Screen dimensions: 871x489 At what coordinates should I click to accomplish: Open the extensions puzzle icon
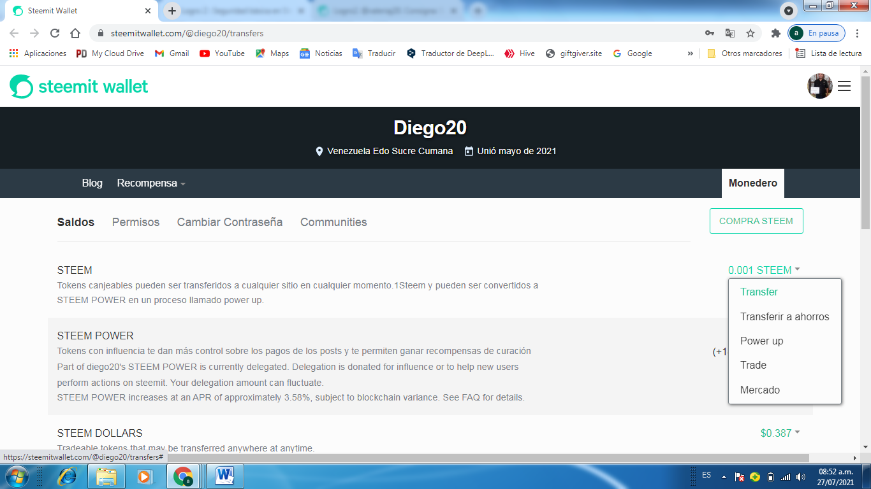point(775,33)
